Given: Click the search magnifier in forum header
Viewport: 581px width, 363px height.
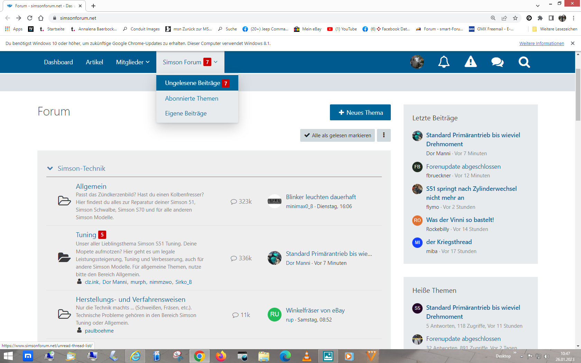Looking at the screenshot, I should click(524, 62).
